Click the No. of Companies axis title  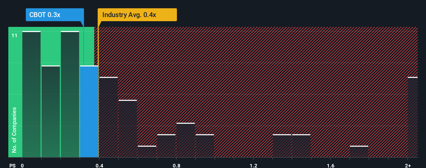(x=14, y=130)
